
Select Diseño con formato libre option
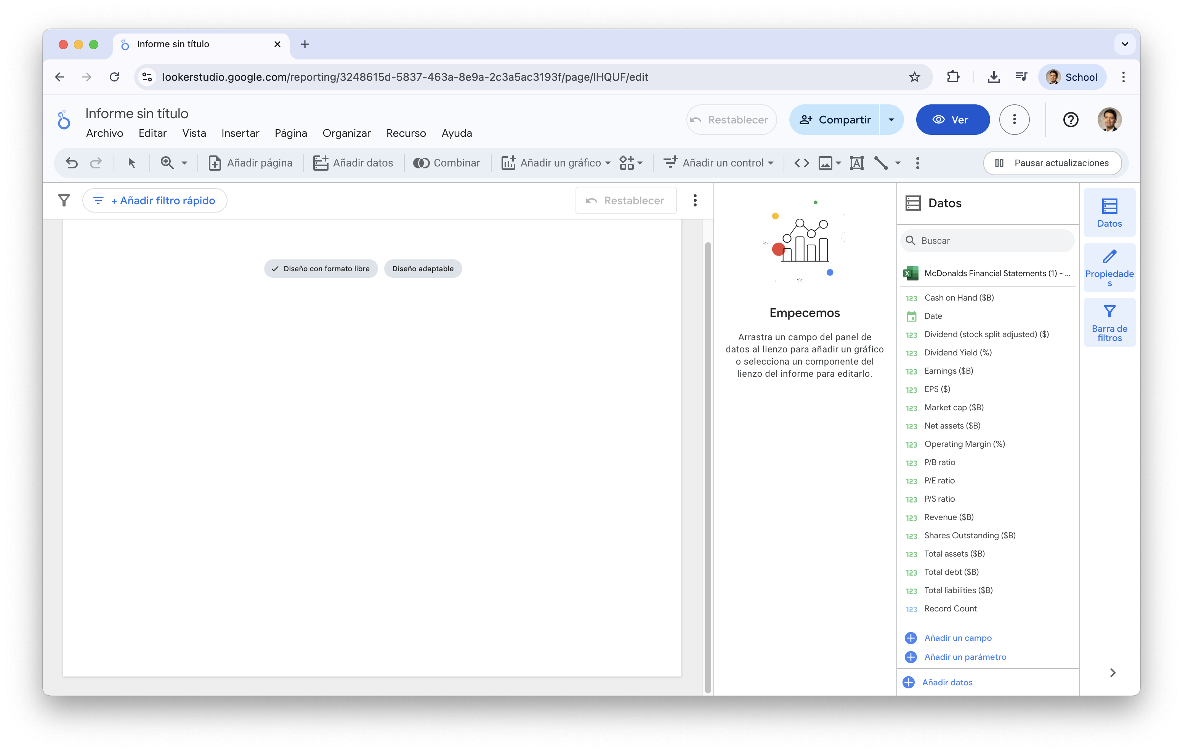tap(321, 269)
